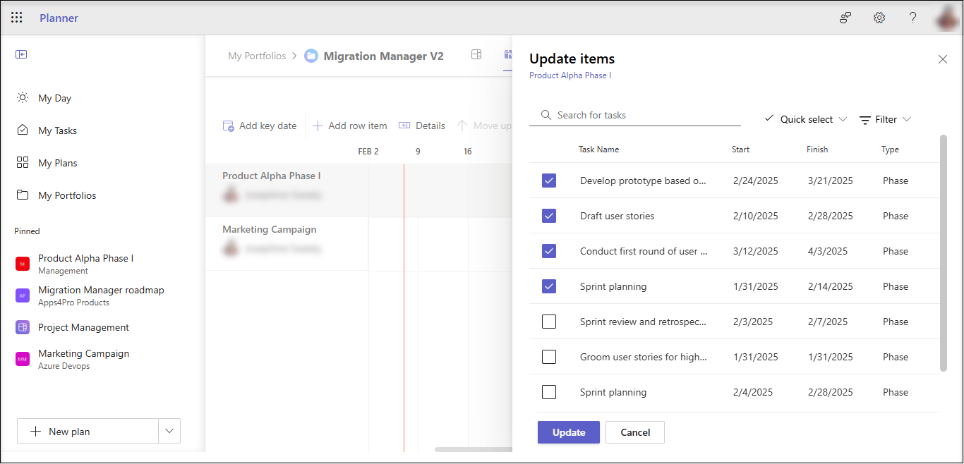Go to My Tasks
This screenshot has width=964, height=464.
tap(56, 130)
